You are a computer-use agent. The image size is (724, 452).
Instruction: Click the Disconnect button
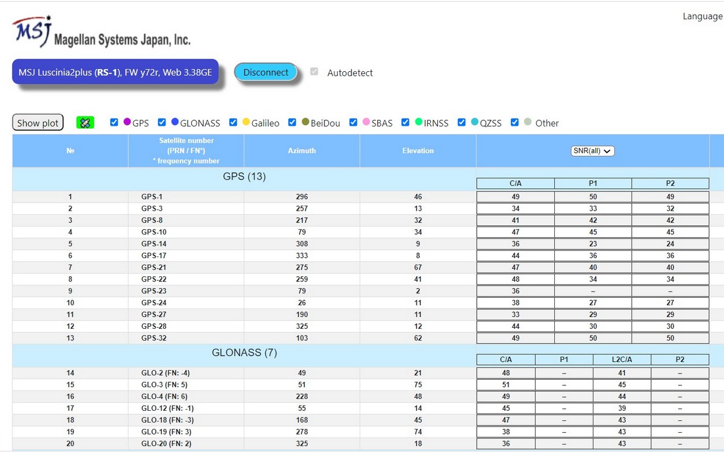coord(266,72)
